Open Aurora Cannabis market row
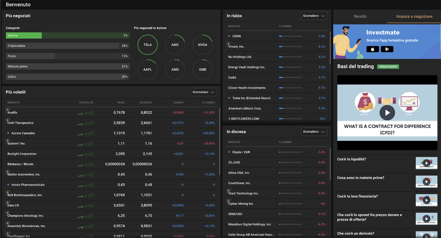Image resolution: width=441 pixels, height=238 pixels. [23, 133]
